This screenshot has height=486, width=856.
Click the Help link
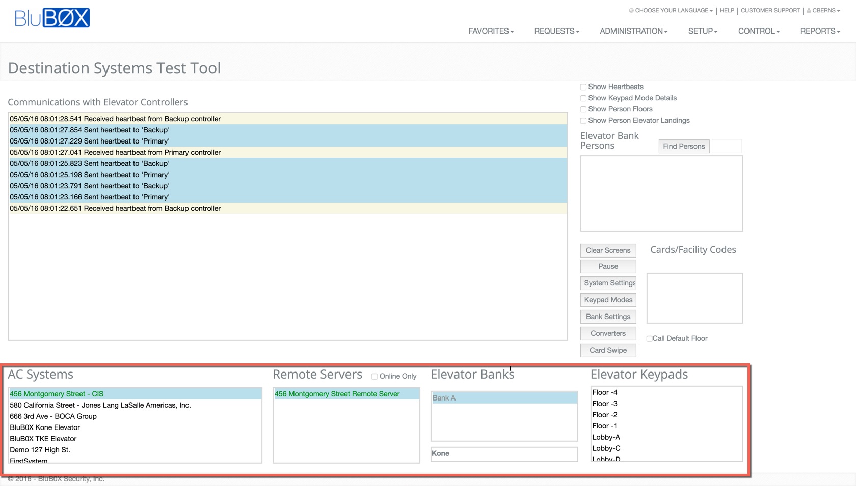[x=727, y=10]
